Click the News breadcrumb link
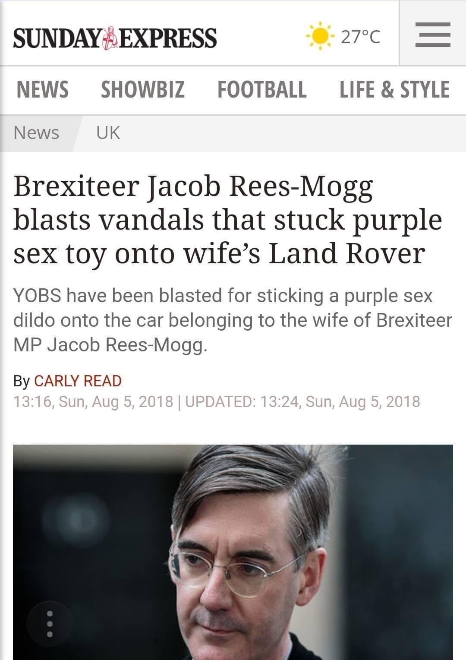466x660 pixels. coord(36,133)
